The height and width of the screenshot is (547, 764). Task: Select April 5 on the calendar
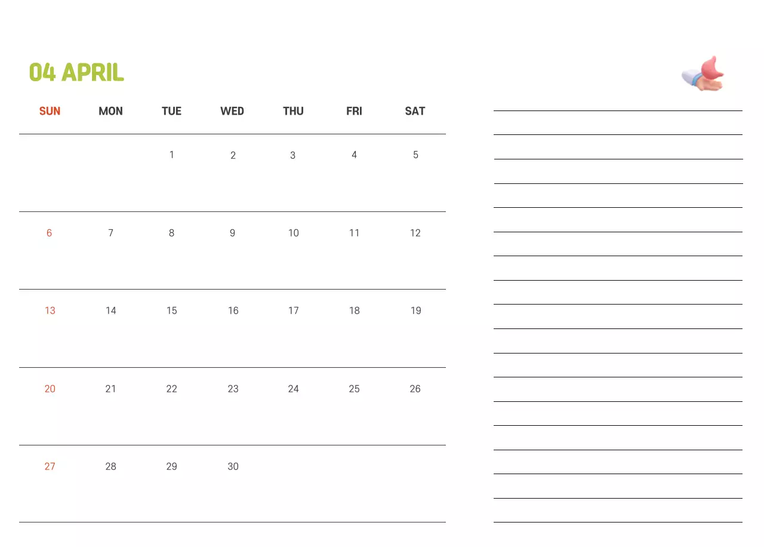pyautogui.click(x=415, y=155)
